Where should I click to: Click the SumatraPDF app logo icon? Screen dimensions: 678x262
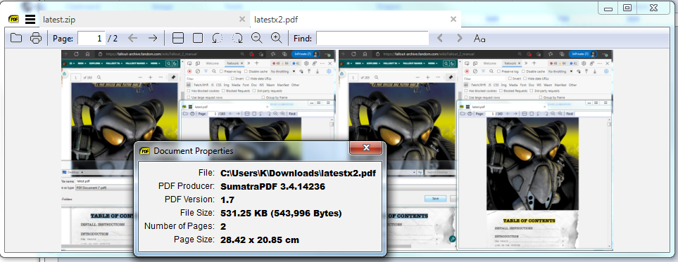pyautogui.click(x=14, y=19)
